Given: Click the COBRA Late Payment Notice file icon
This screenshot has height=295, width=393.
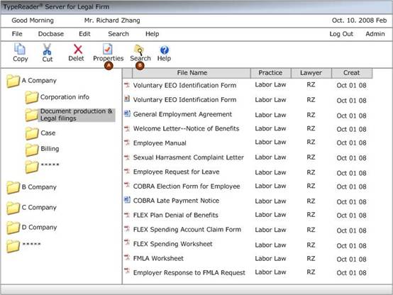Looking at the screenshot, I should point(127,200).
